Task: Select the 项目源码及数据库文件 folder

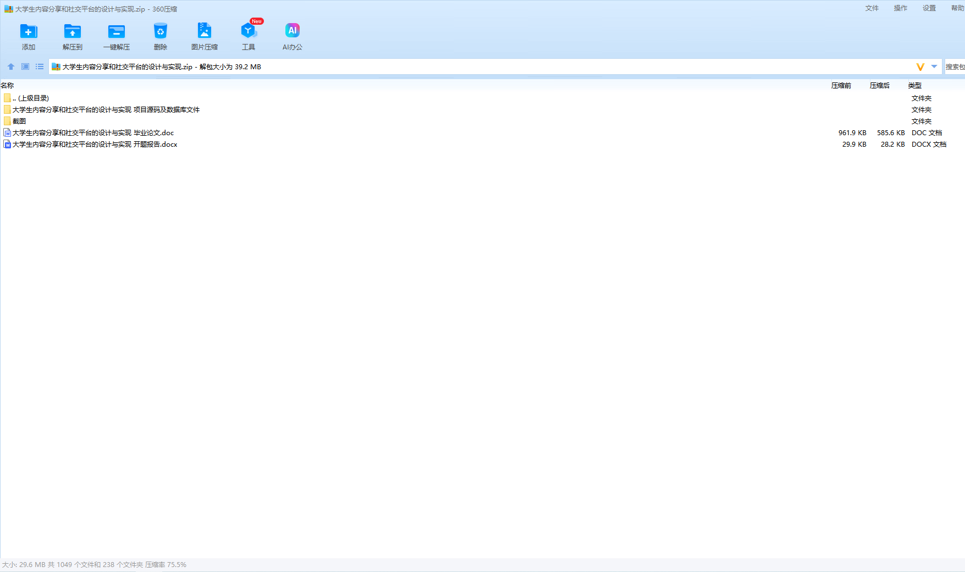Action: [x=482, y=110]
